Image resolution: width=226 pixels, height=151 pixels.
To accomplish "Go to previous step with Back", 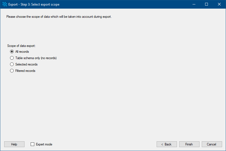I will (x=167, y=144).
